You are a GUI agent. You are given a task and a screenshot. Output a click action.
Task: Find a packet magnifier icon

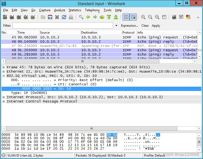coord(81,17)
